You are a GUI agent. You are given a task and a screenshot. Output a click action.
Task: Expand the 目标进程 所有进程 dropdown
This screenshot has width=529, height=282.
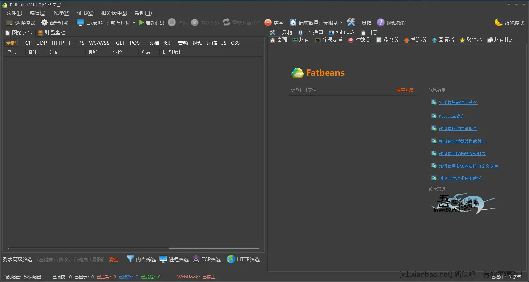[134, 23]
